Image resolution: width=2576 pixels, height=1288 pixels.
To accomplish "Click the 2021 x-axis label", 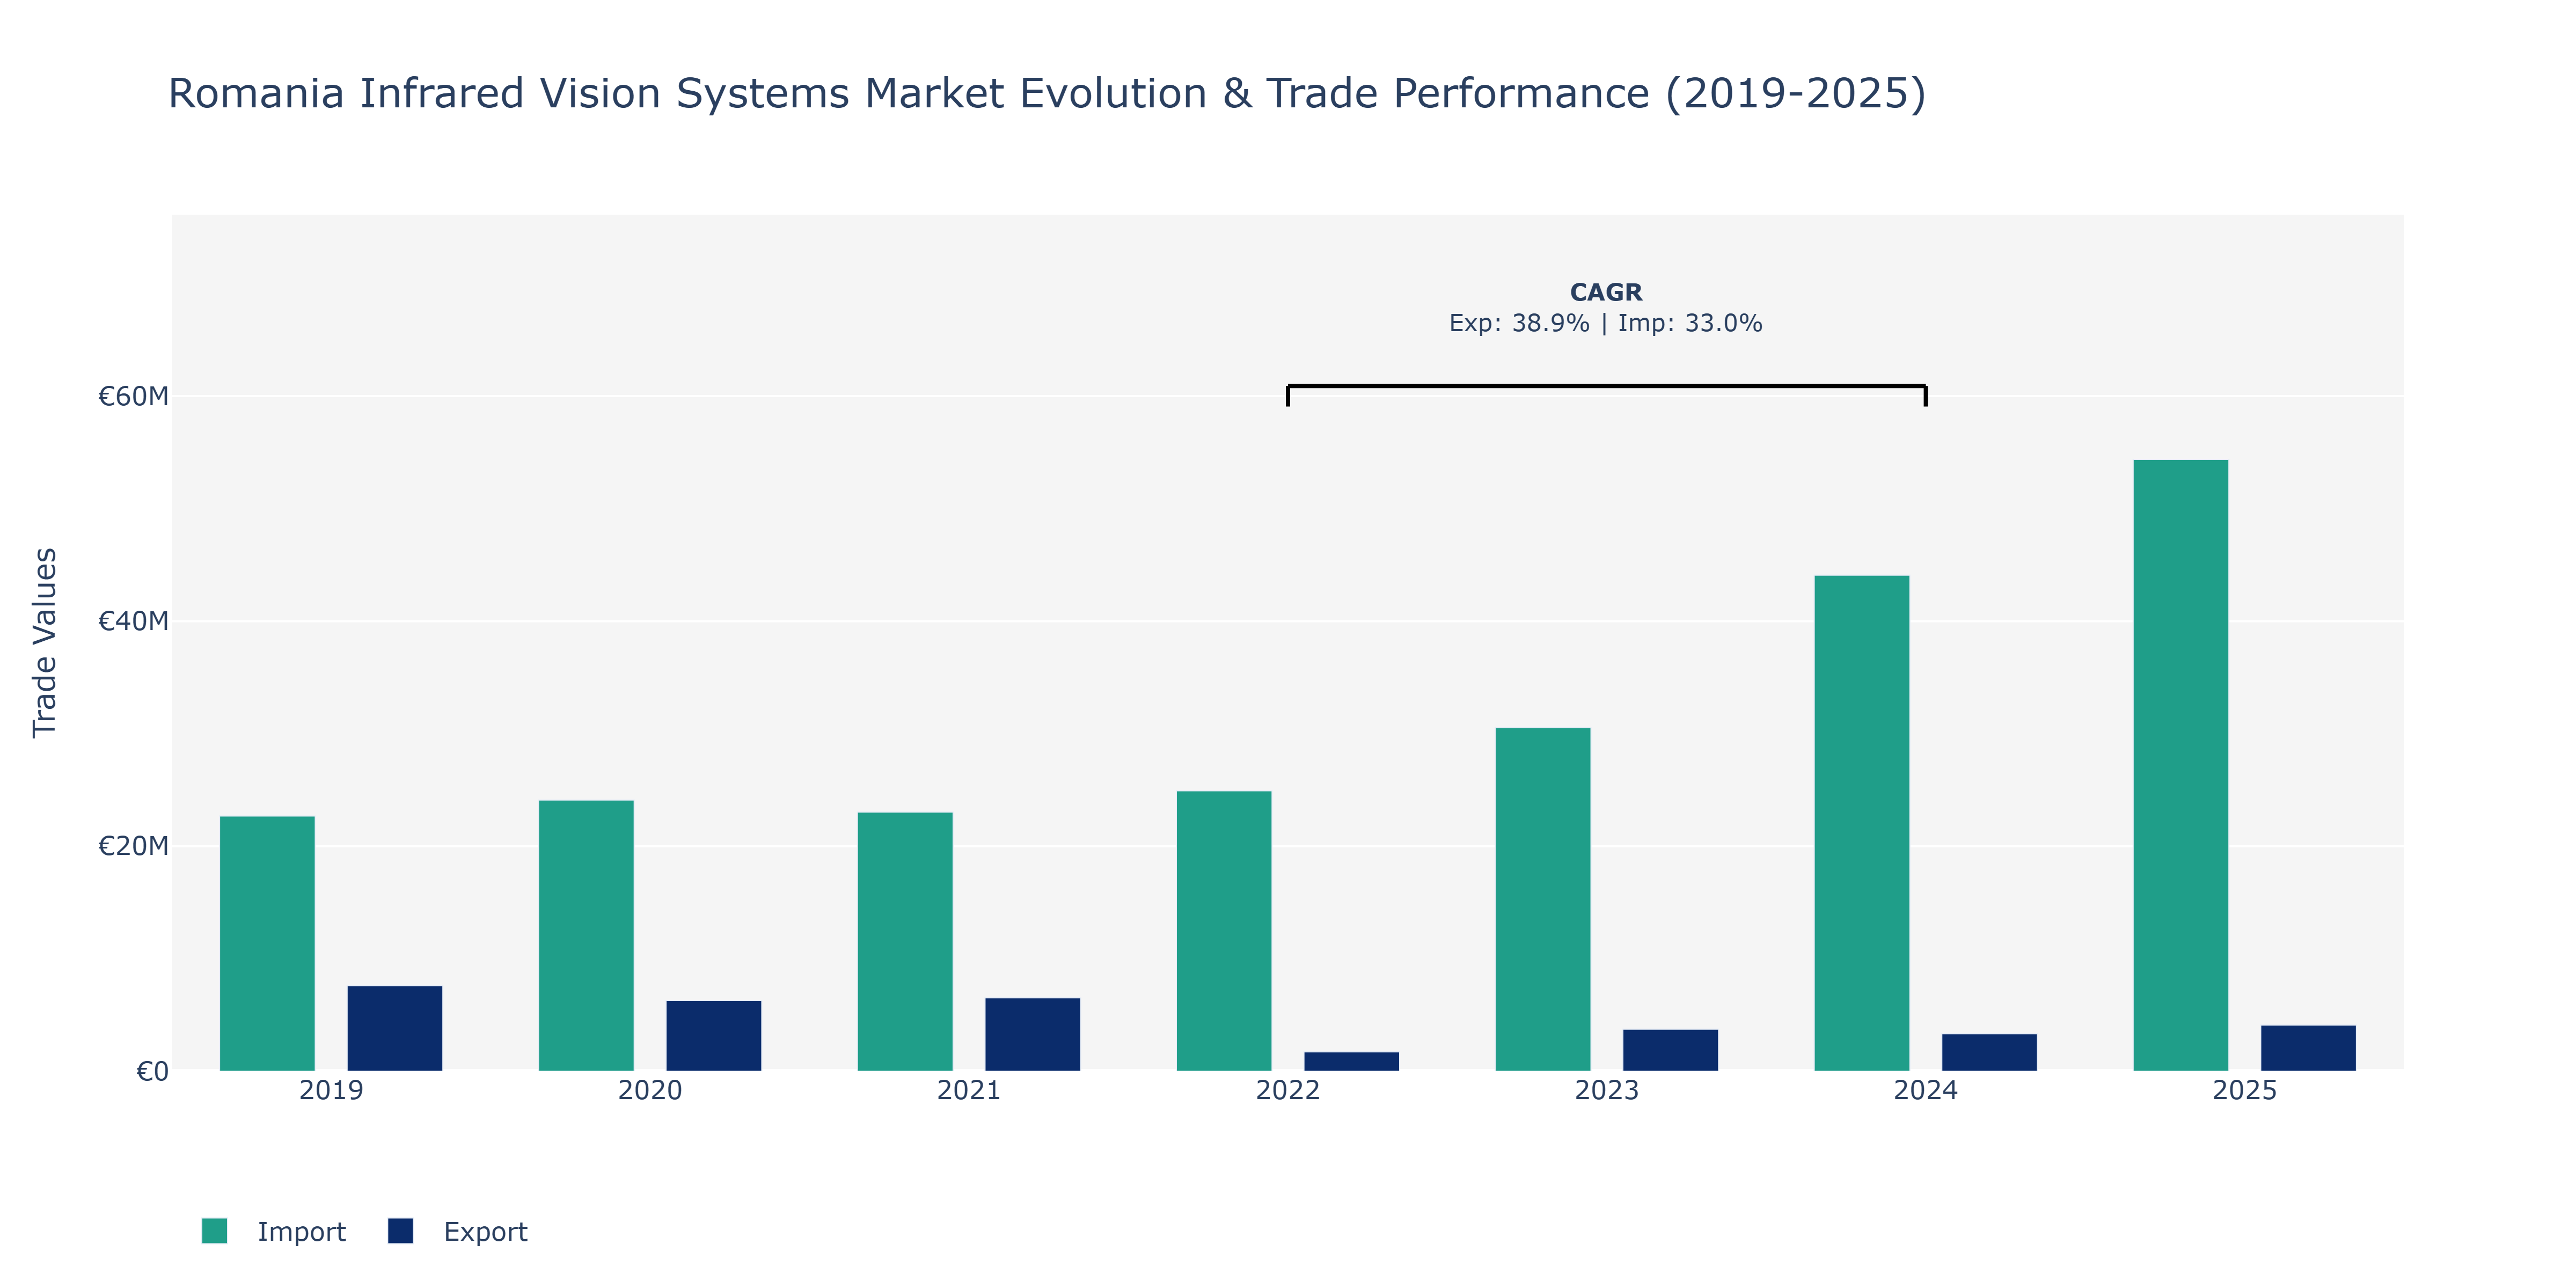I will 969,1090.
